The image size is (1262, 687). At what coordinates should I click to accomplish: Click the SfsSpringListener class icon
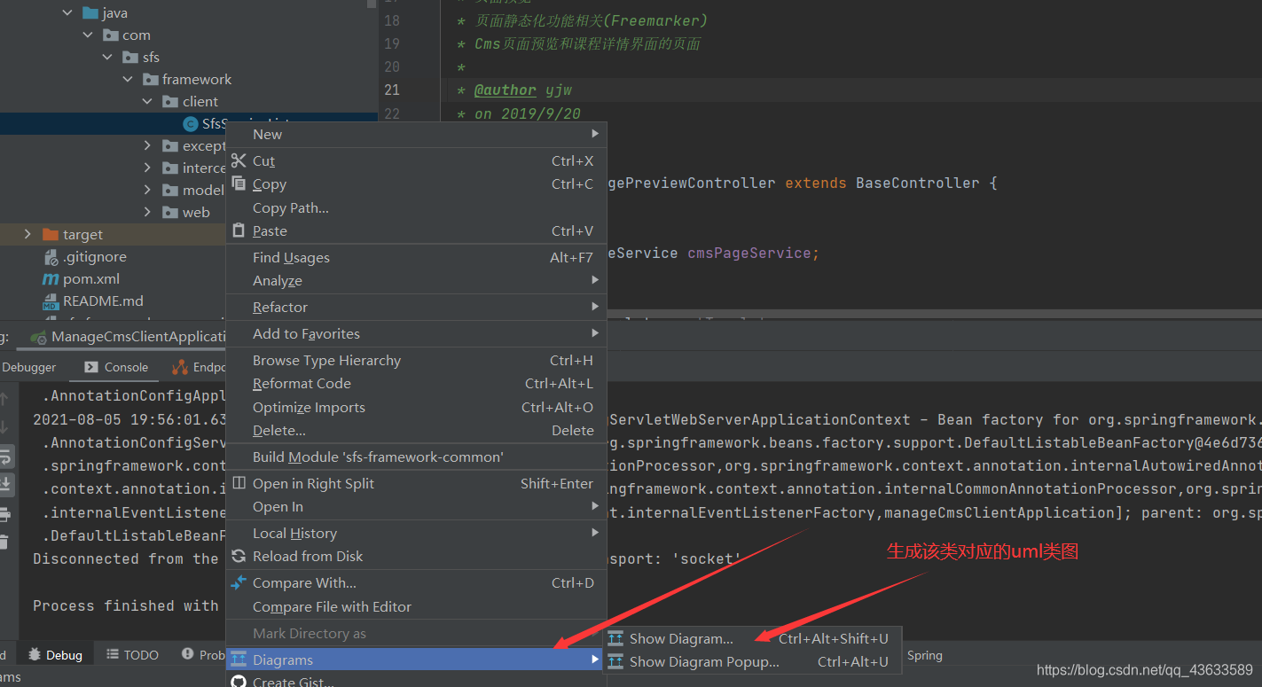click(191, 123)
